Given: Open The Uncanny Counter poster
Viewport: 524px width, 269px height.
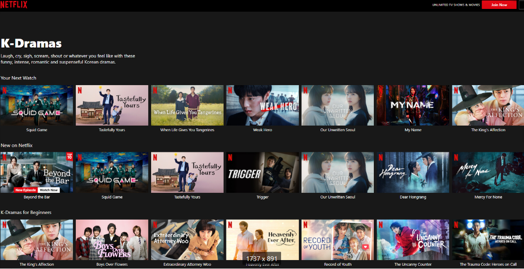Looking at the screenshot, I should coord(413,239).
